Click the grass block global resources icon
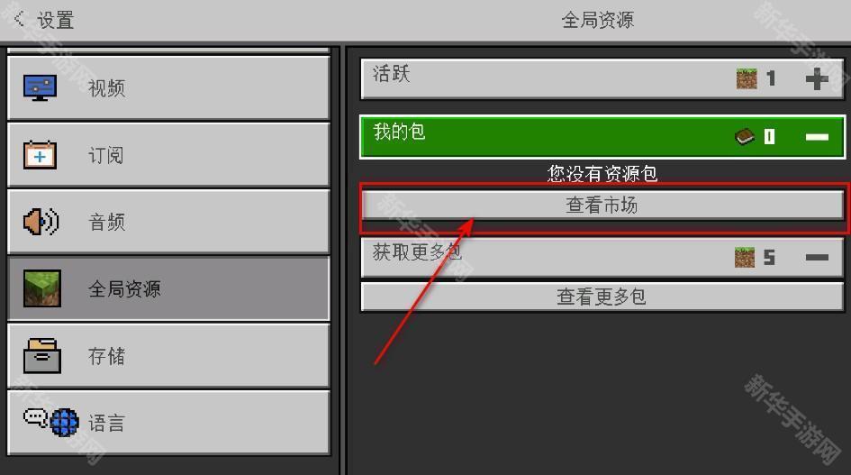 tap(42, 288)
